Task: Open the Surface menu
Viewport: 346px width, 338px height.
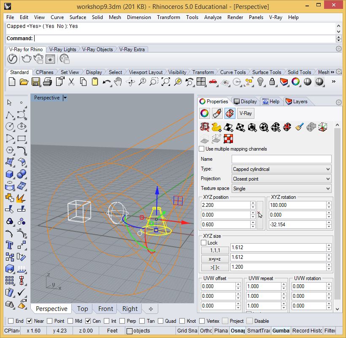Action: [x=78, y=17]
